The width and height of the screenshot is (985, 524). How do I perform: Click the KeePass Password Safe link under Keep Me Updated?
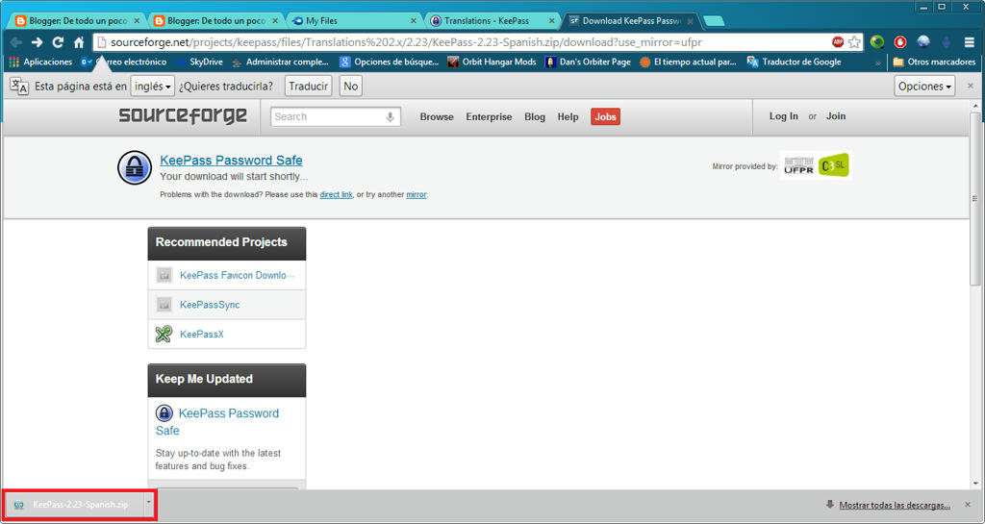[217, 422]
